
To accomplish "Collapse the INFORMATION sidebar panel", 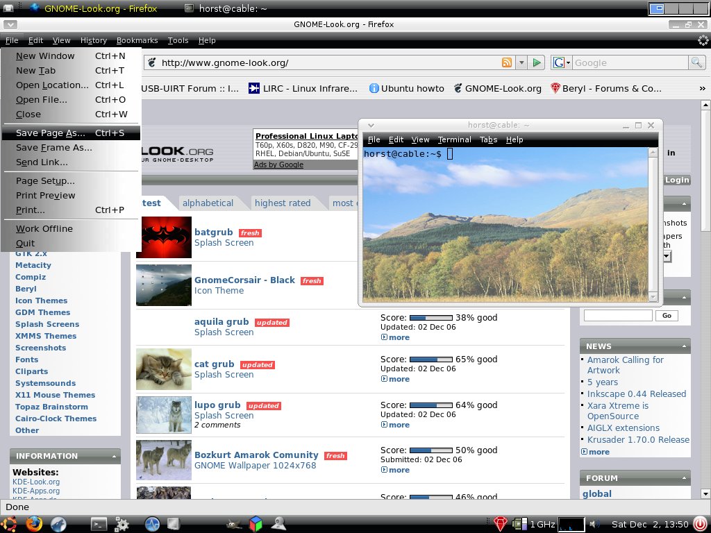I will [x=114, y=457].
